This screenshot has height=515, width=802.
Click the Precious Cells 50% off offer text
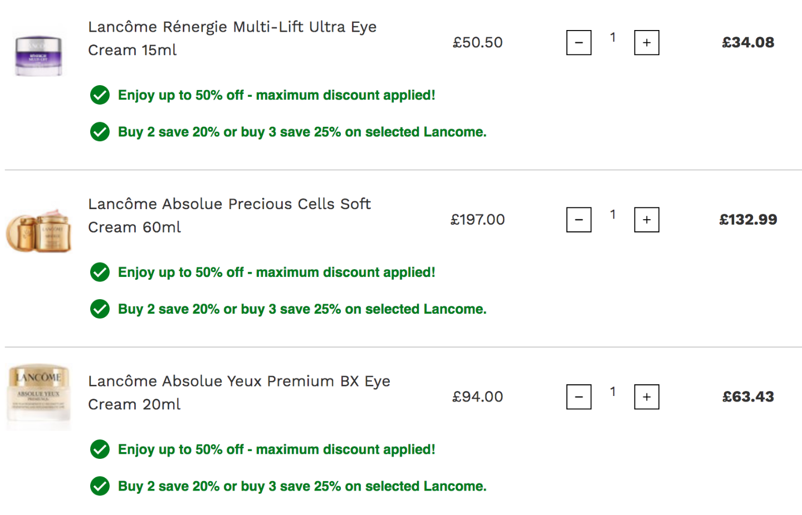click(x=276, y=273)
